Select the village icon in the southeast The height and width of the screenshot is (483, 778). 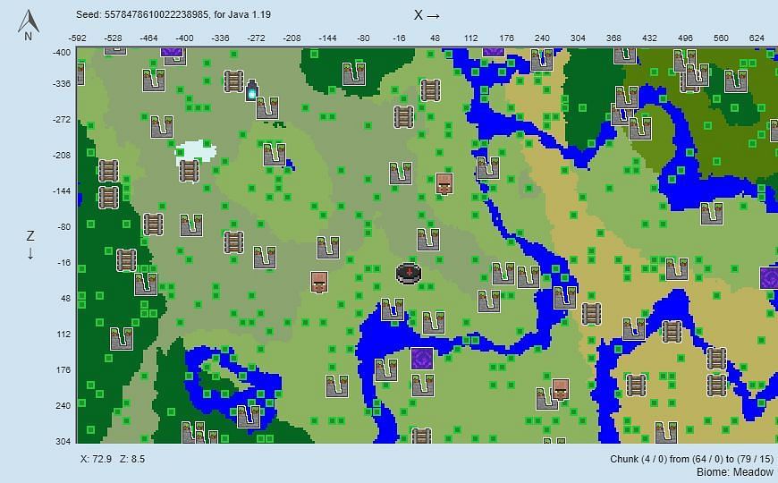click(560, 389)
